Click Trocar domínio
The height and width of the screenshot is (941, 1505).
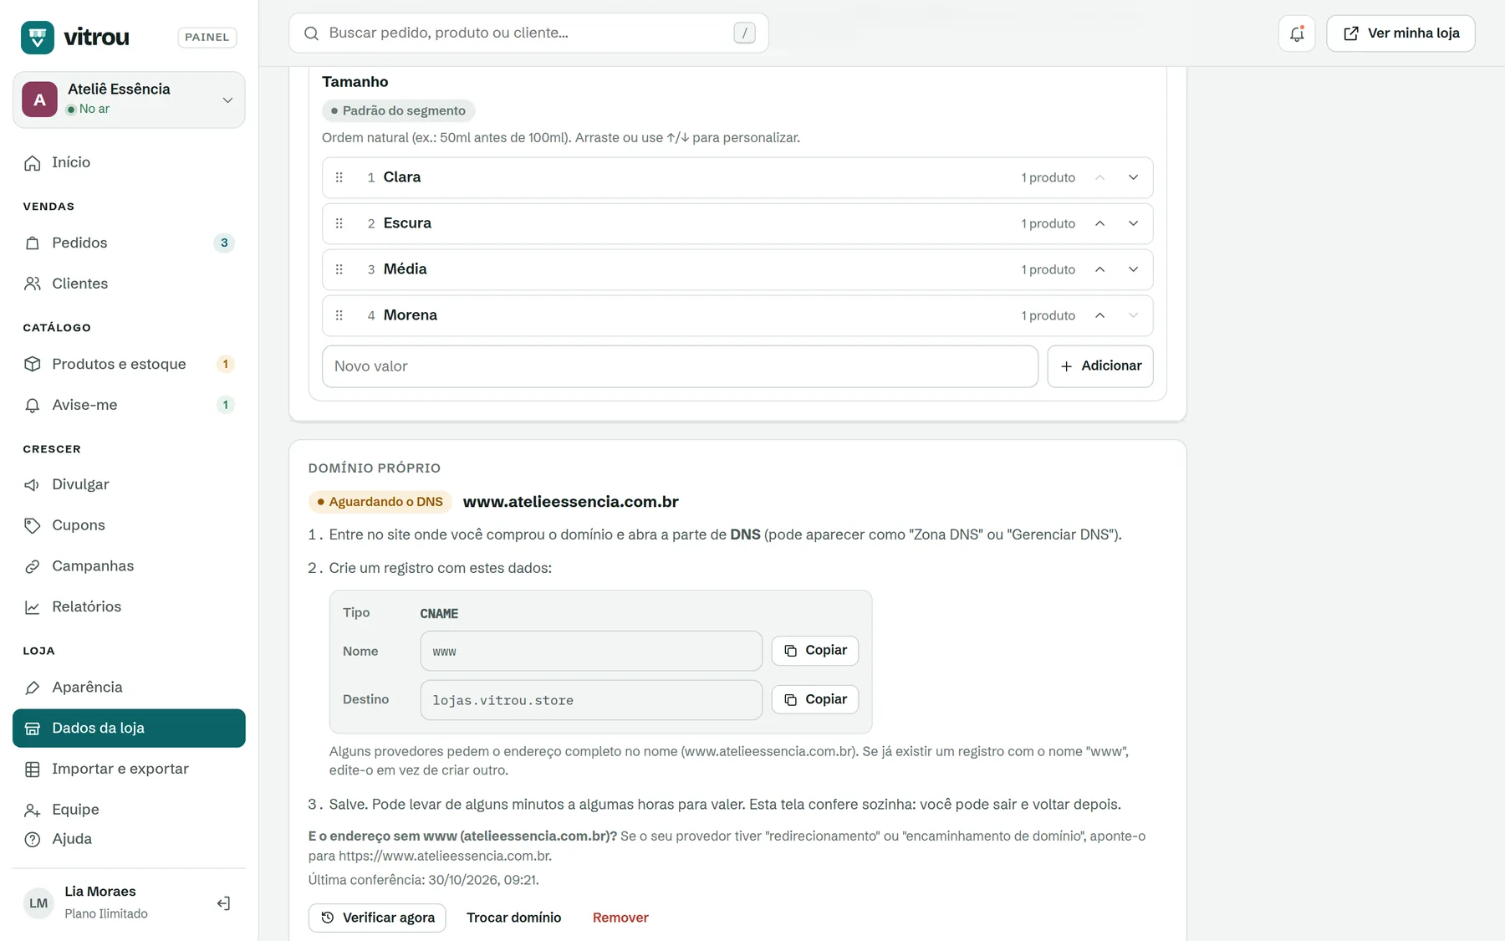[513, 918]
